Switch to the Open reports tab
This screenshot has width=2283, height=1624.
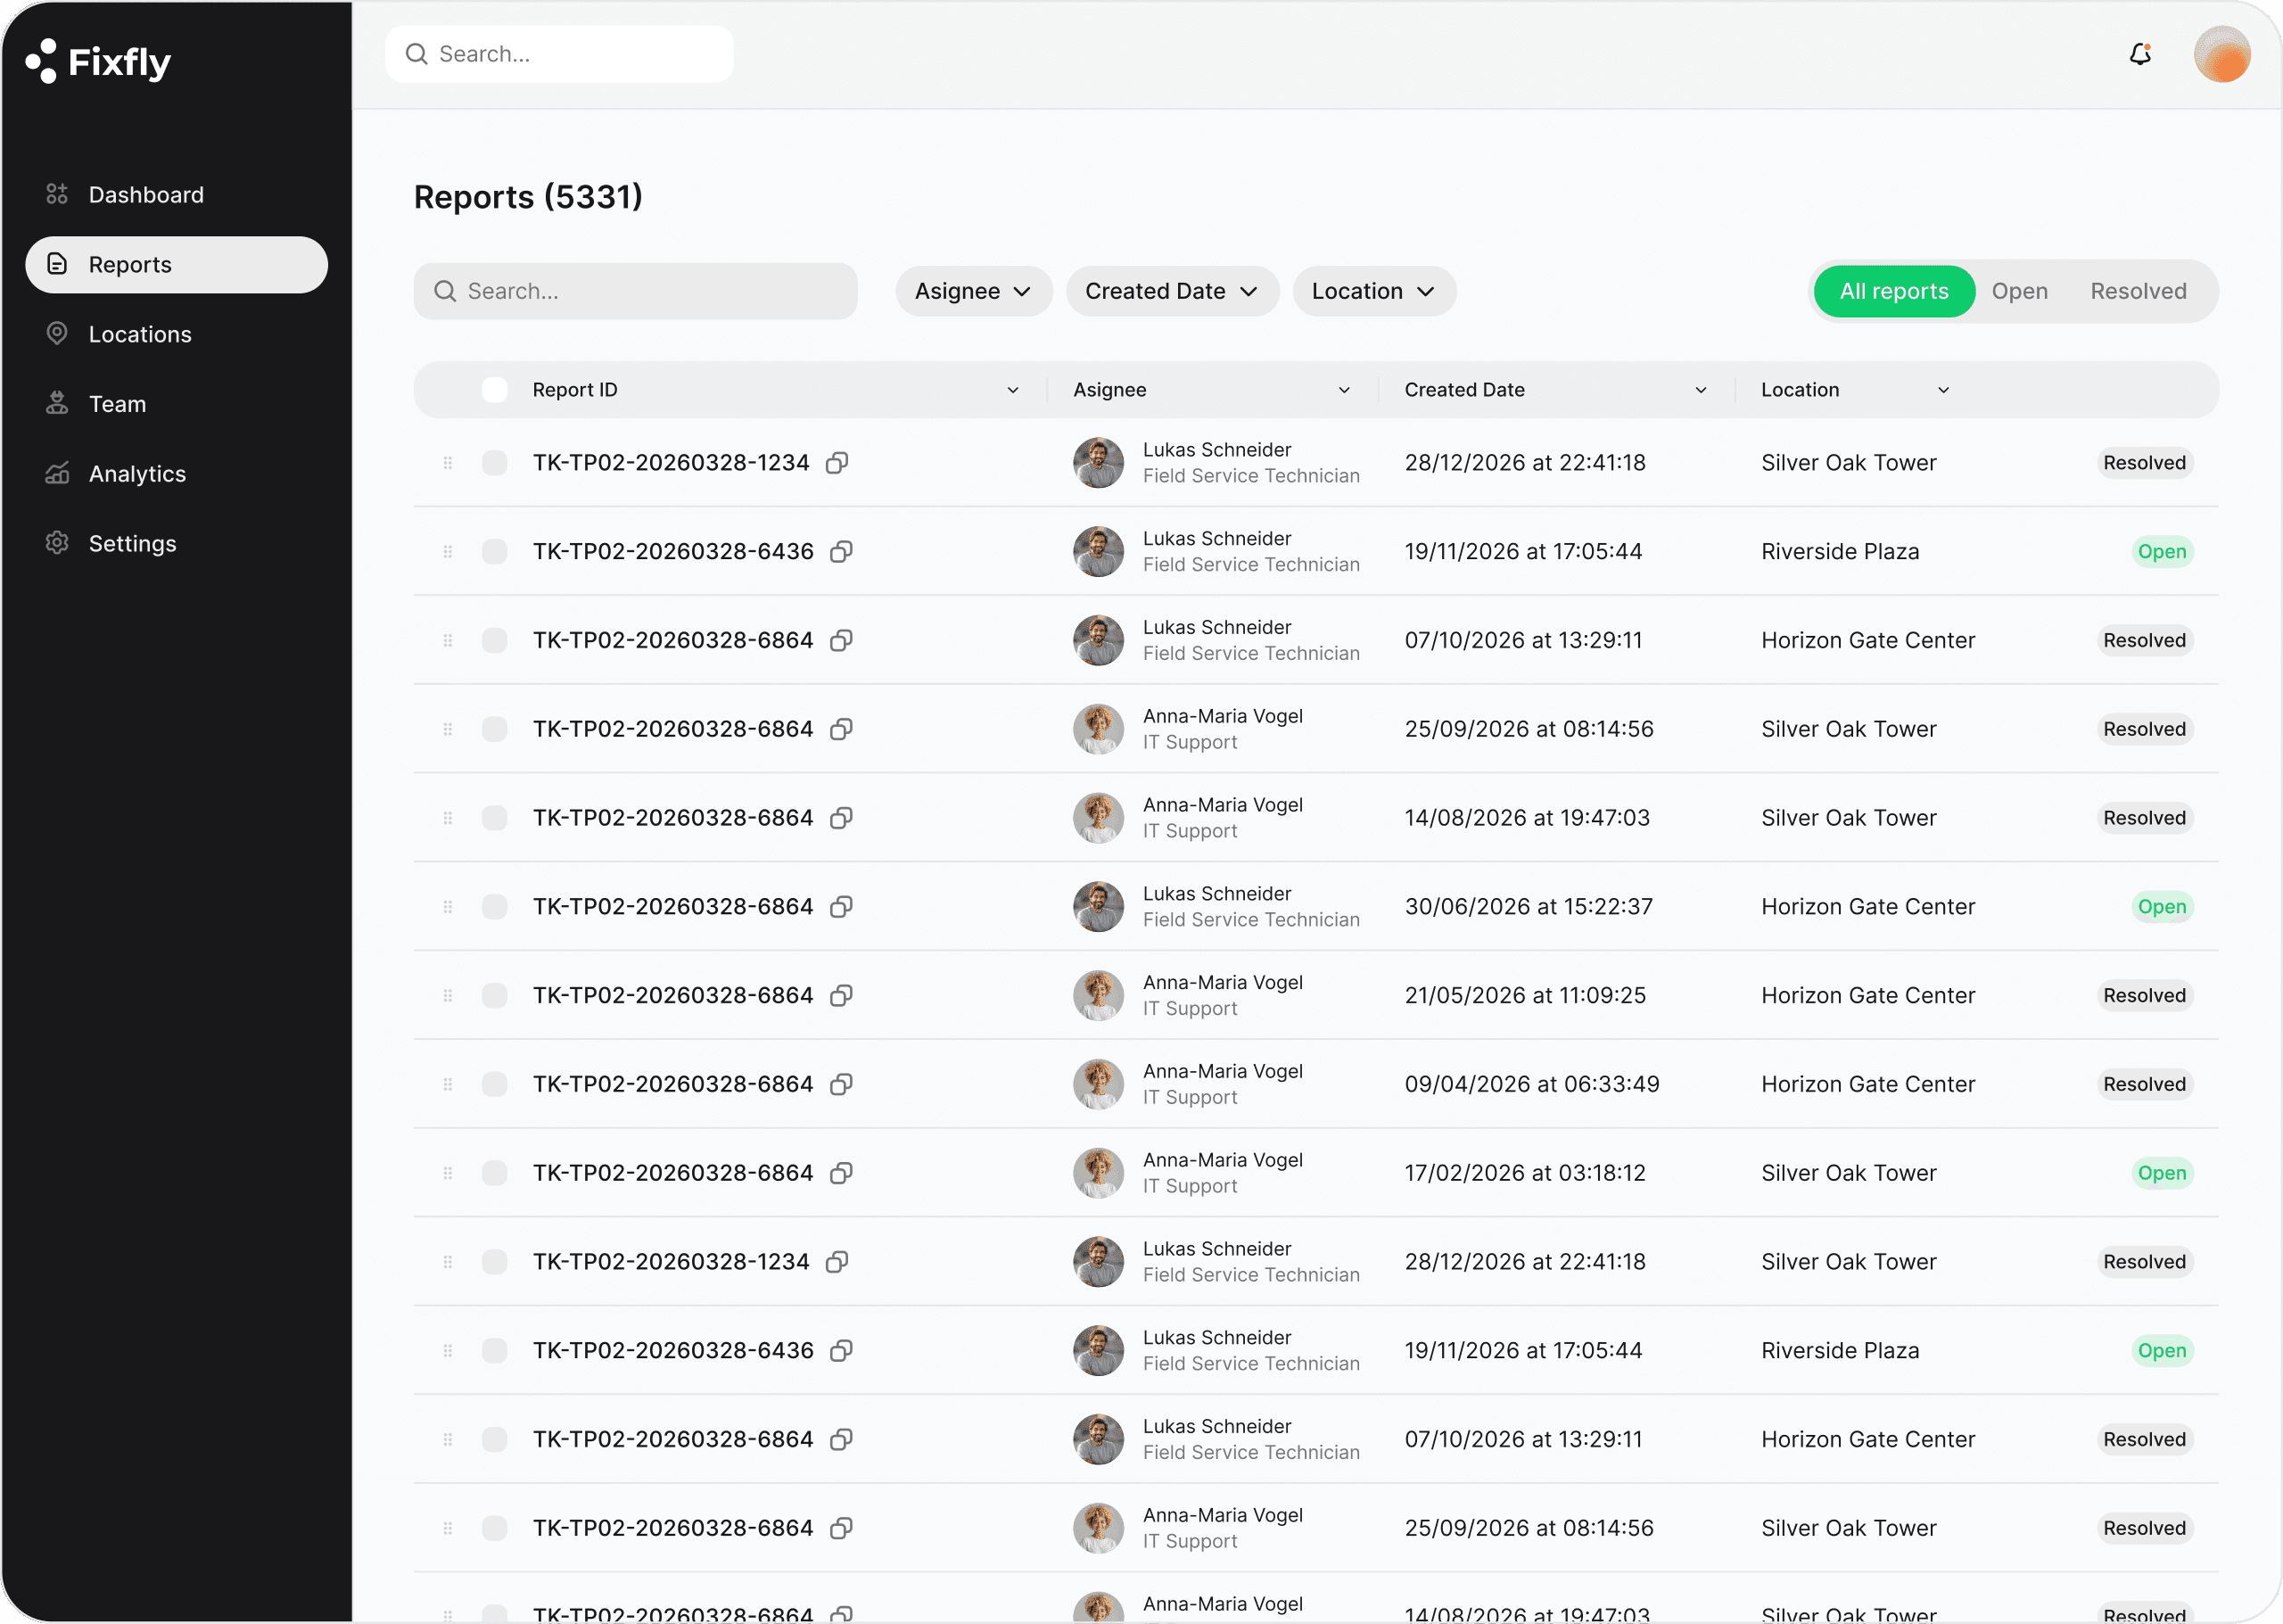click(x=2020, y=291)
